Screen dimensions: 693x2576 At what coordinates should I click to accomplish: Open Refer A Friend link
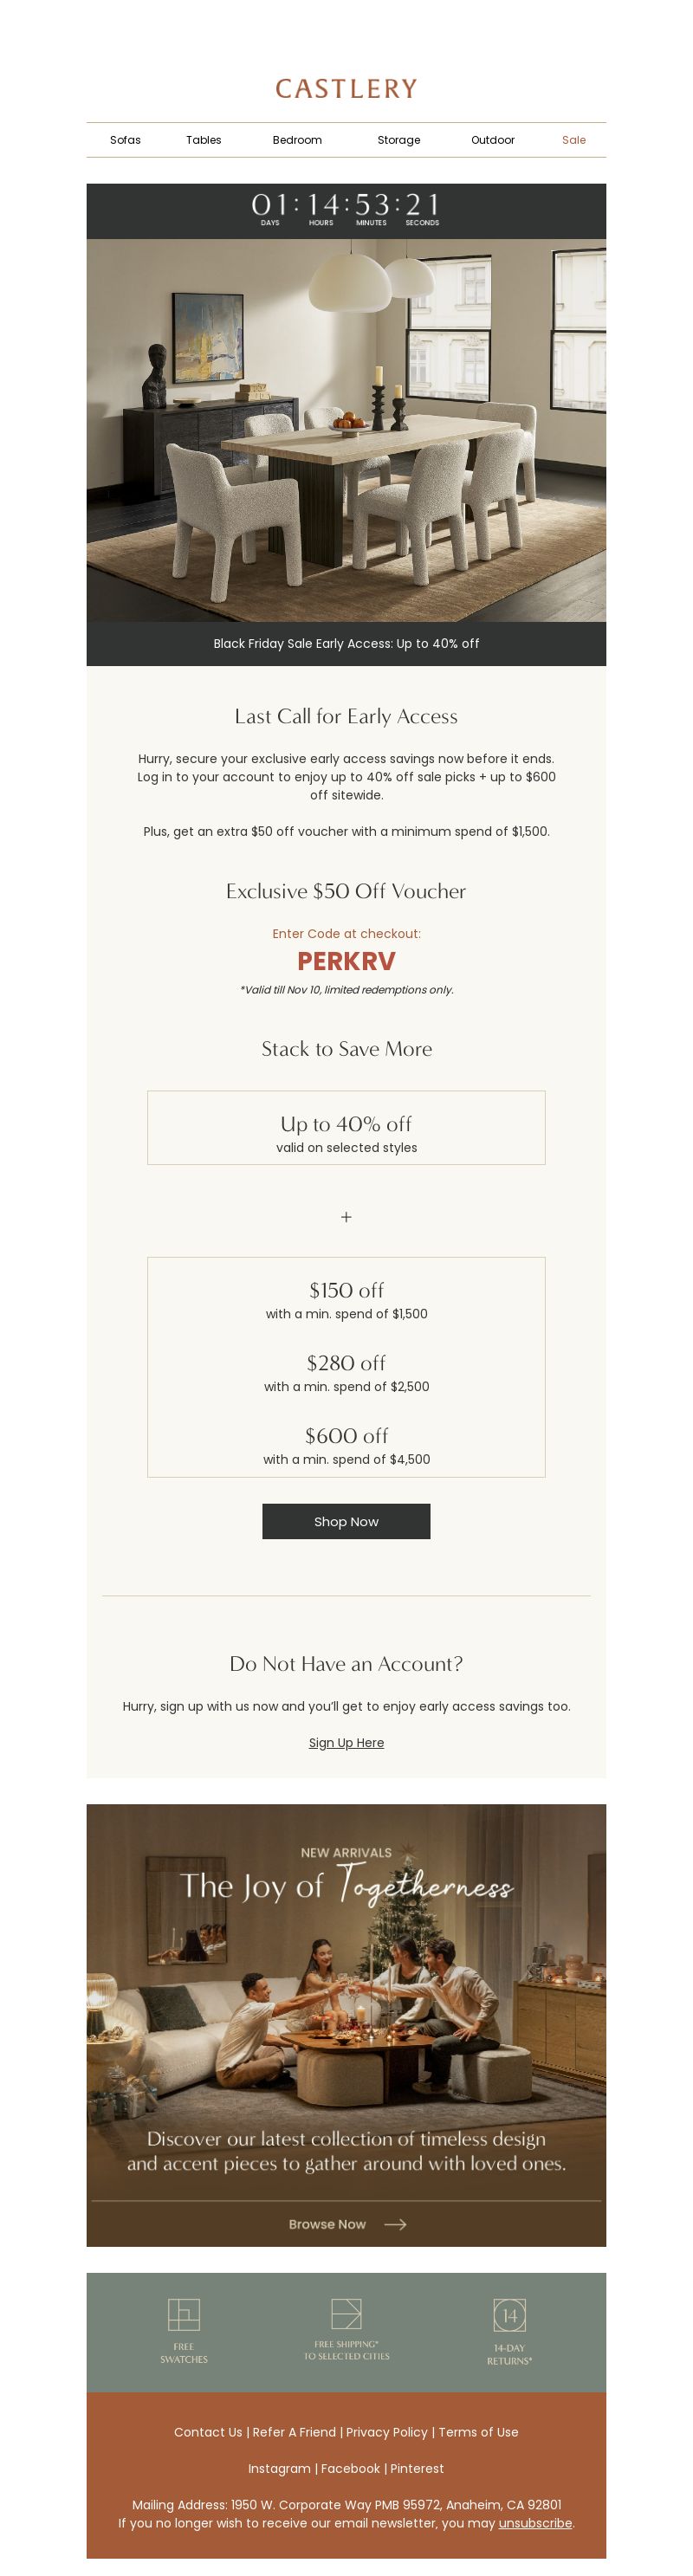(x=294, y=2432)
